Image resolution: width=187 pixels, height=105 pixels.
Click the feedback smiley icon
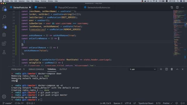point(176,103)
